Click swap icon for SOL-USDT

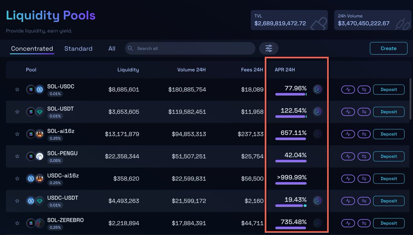[364, 112]
